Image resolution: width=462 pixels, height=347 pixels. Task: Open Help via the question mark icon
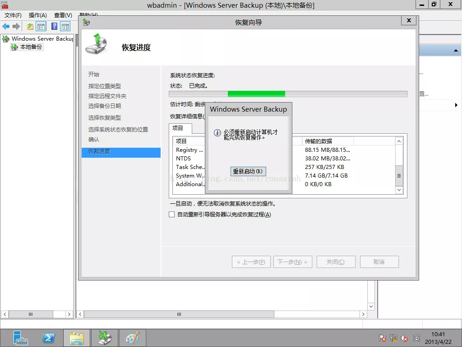click(x=54, y=27)
